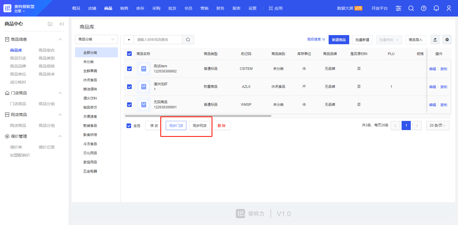
Task: Open the 商品分类 dropdown
Action: (96, 39)
